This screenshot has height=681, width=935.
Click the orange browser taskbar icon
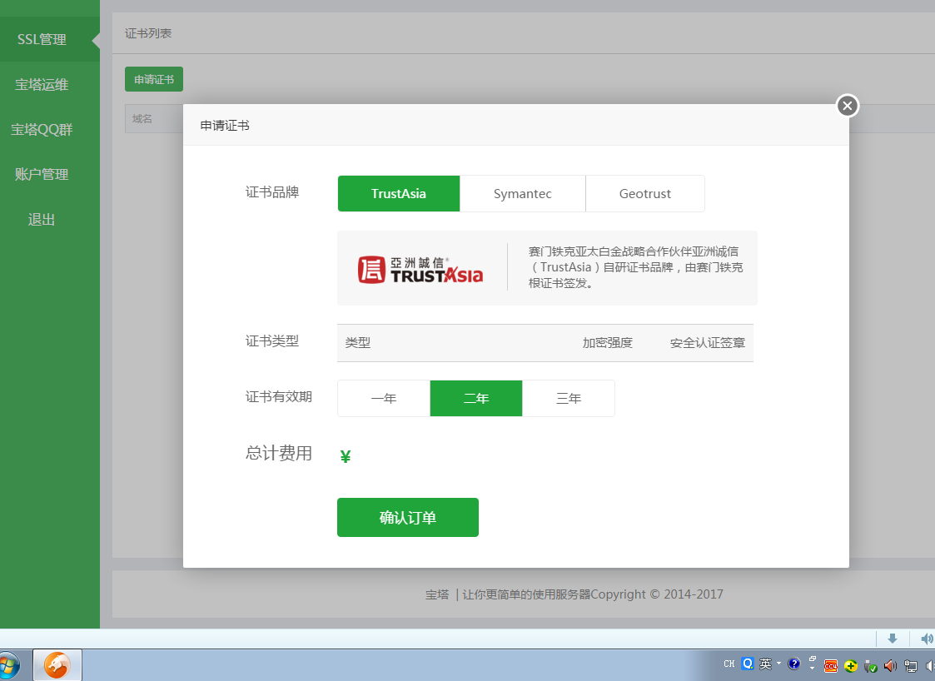click(57, 665)
